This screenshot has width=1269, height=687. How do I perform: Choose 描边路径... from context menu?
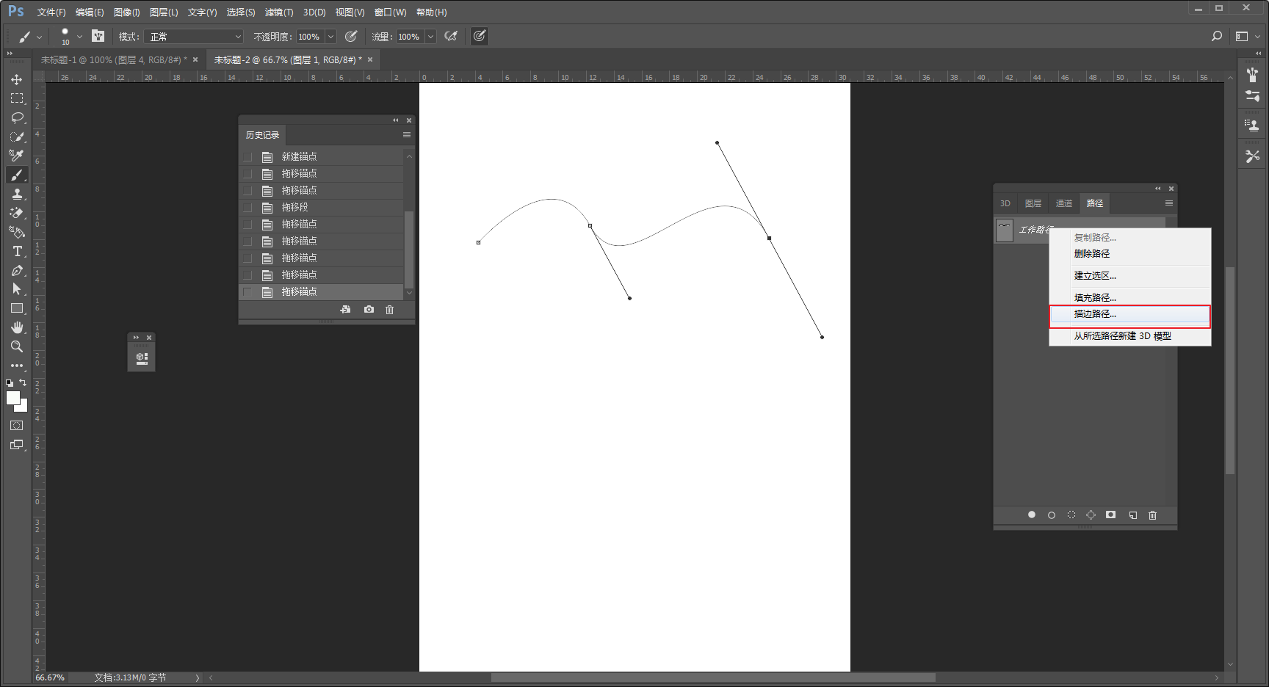(x=1129, y=314)
